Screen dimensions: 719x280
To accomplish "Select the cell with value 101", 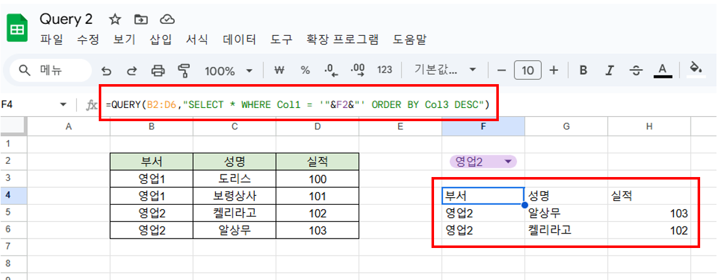I will (x=317, y=197).
